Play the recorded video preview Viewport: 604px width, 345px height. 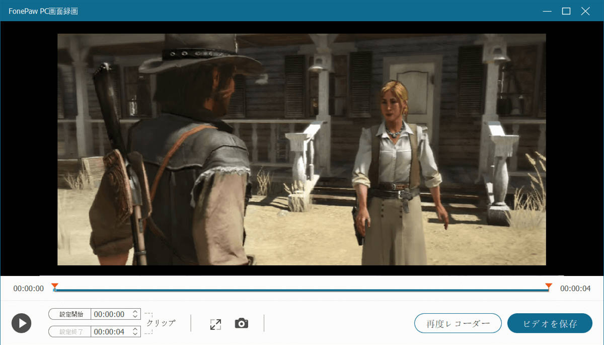click(x=21, y=323)
